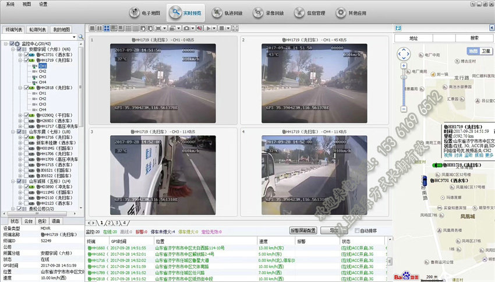
Task: Toggle checkbox for 鲁HH1719 (洗扫车) in tree
Action: click(27, 60)
